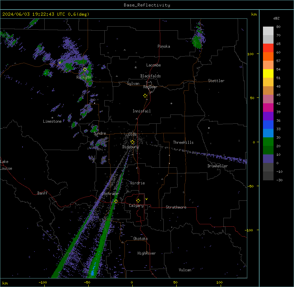Click the km unit label at top right
294x287 pixels.
point(254,14)
